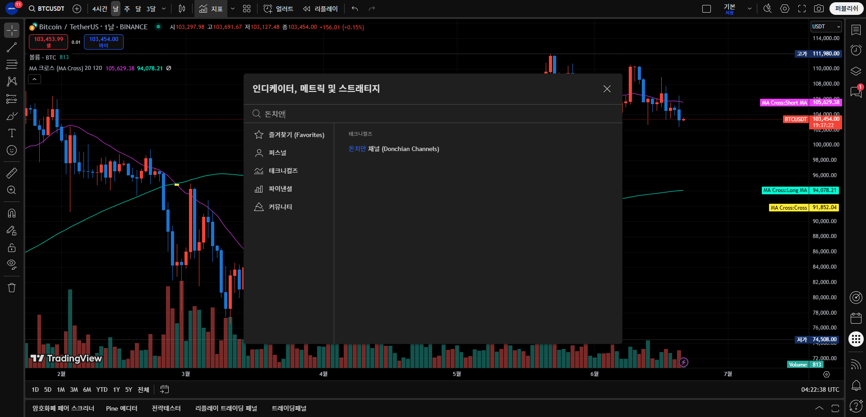Viewport: 866px width, 417px height.
Task: Start 리플레이 bar replay
Action: point(320,9)
